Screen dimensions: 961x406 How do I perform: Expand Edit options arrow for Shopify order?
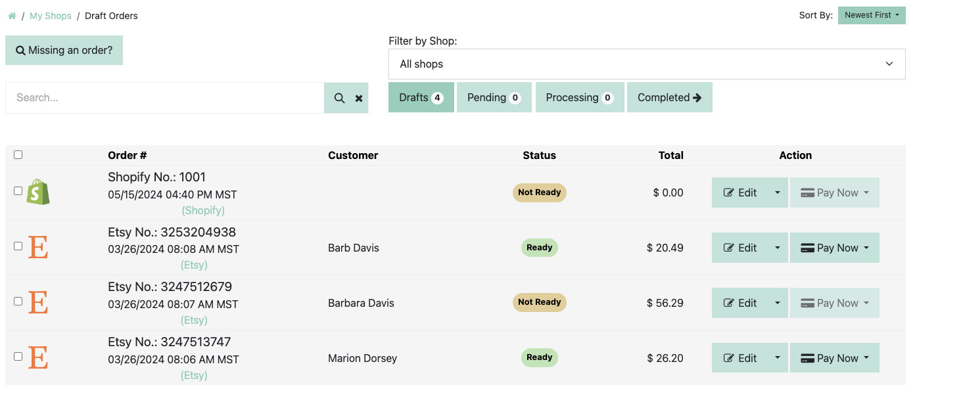click(x=777, y=192)
